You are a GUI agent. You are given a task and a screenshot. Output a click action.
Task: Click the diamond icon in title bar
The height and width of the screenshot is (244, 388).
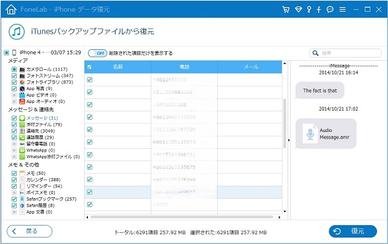298,10
